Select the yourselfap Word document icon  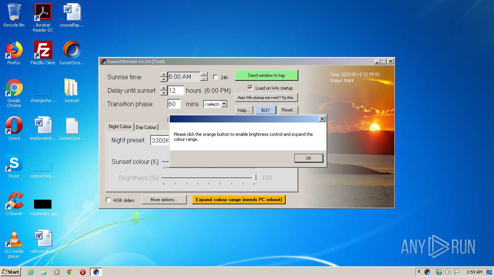pyautogui.click(x=72, y=15)
